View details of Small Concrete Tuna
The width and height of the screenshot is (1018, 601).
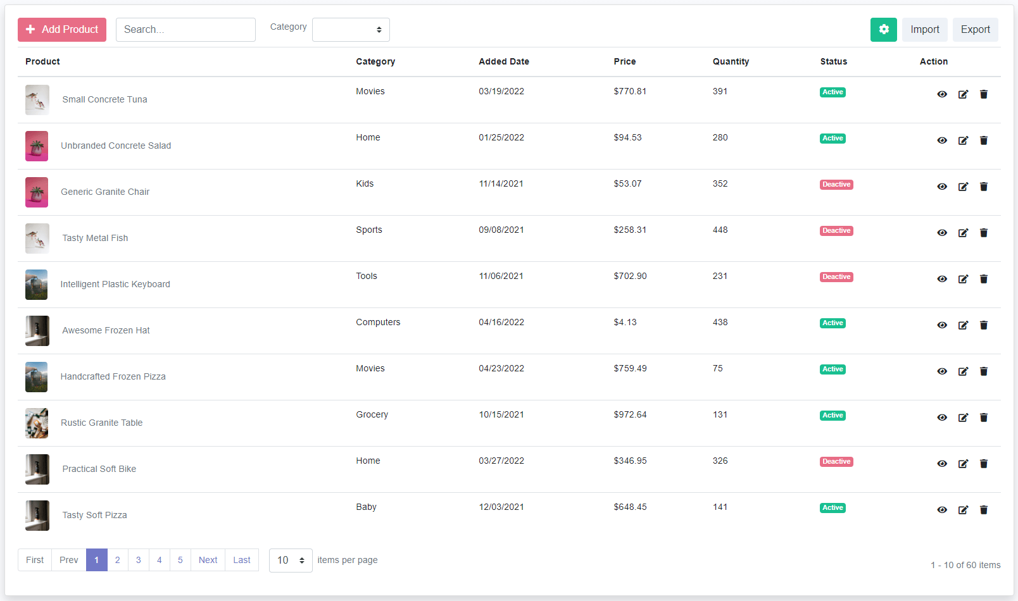pyautogui.click(x=942, y=94)
